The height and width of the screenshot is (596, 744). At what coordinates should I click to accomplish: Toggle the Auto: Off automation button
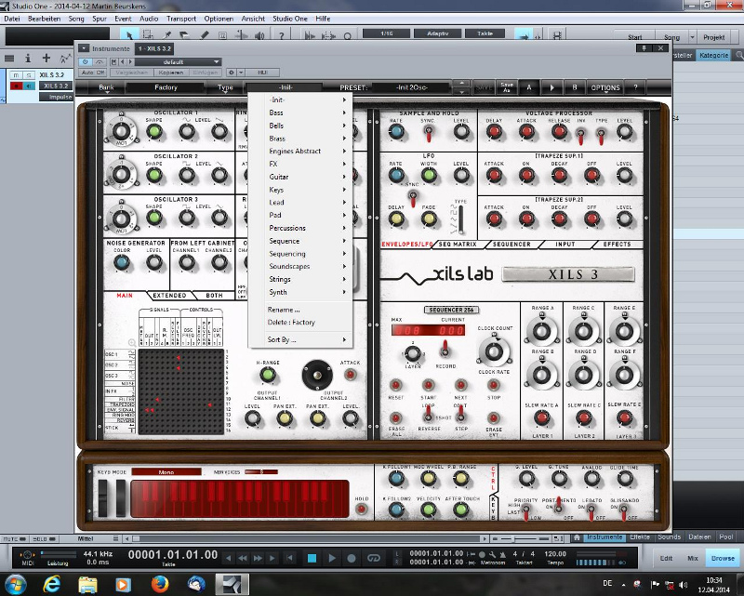(x=92, y=73)
